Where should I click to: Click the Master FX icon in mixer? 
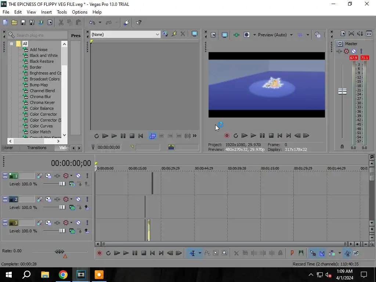339,51
